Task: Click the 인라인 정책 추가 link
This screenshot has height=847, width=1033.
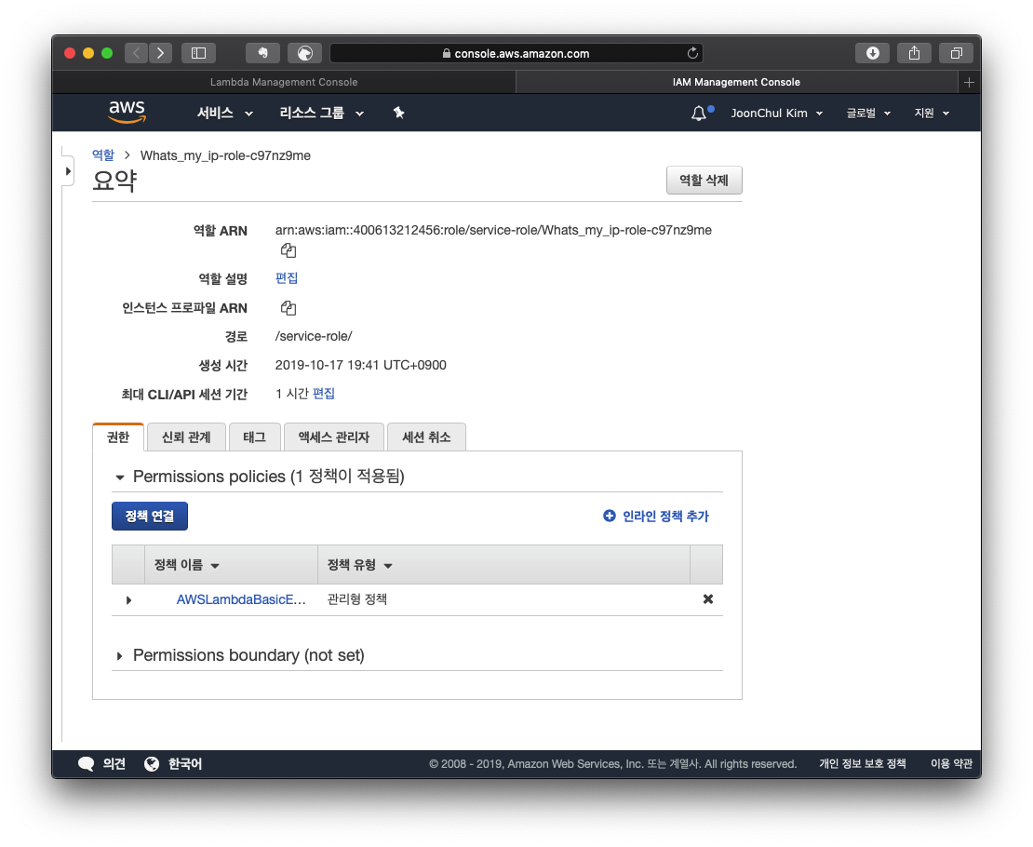Action: (x=665, y=516)
